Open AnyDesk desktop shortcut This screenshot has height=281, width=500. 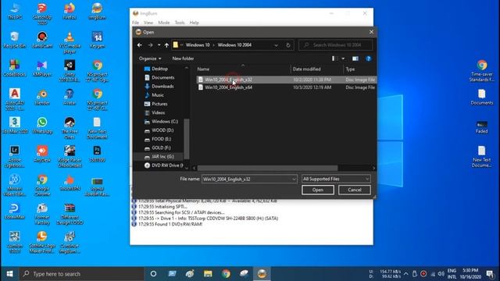[42, 154]
